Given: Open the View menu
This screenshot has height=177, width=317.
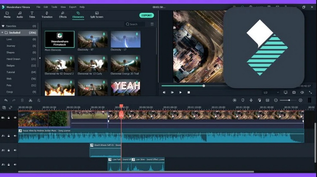Looking at the screenshot, I should coord(63,7).
